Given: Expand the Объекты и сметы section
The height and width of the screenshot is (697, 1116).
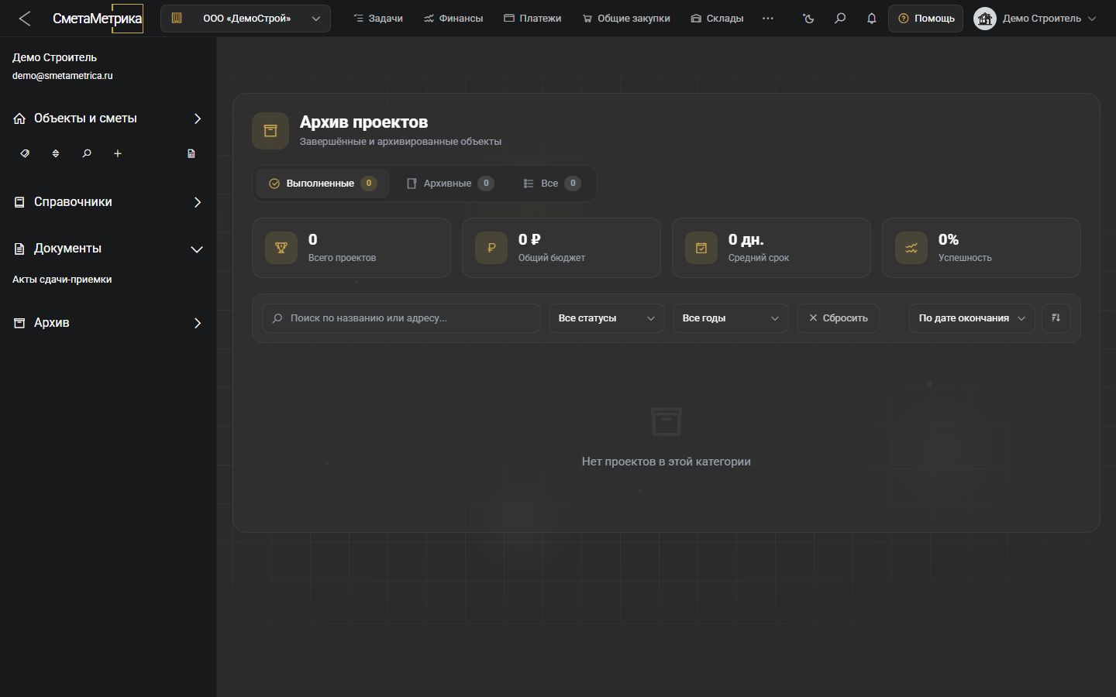Looking at the screenshot, I should [x=108, y=118].
